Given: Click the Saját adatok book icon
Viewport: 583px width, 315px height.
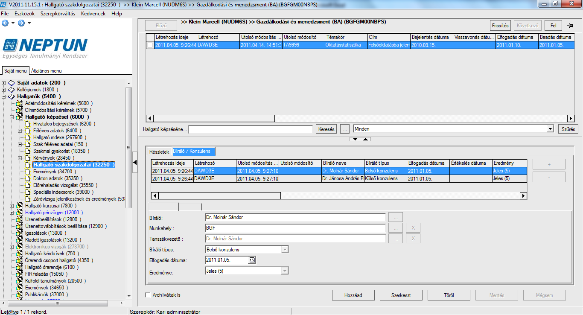Looking at the screenshot, I should coord(12,83).
